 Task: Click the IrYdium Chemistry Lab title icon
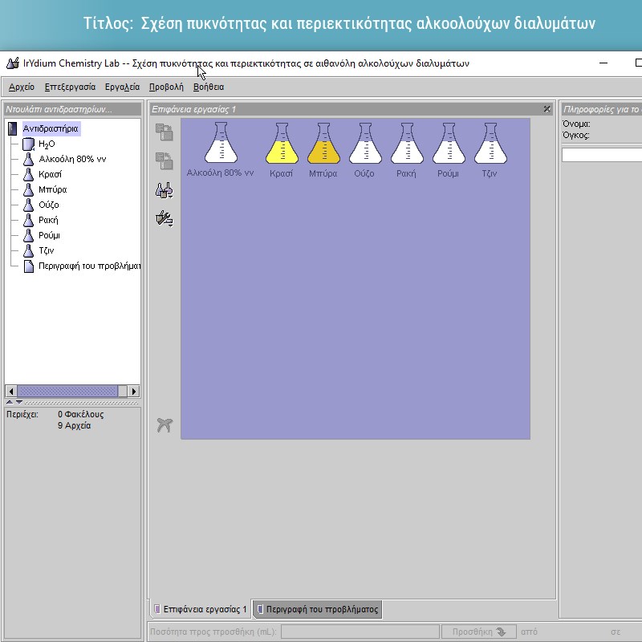(x=13, y=63)
